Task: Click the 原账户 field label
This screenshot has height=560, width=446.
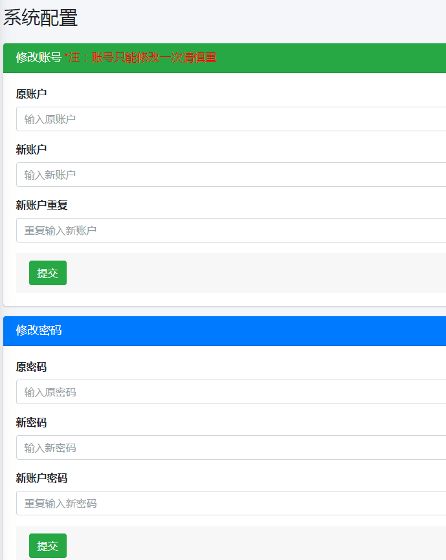Action: coord(31,94)
